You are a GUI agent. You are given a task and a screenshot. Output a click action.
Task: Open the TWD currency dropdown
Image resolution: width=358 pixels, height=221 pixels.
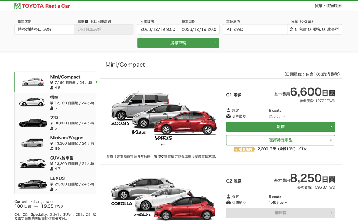(334, 6)
